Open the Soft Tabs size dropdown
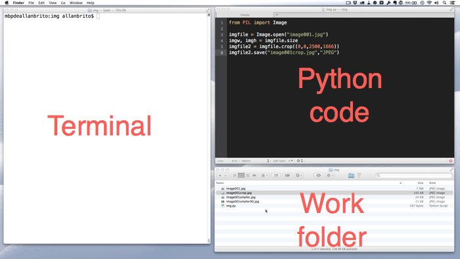Image resolution: width=460 pixels, height=259 pixels. (290, 161)
